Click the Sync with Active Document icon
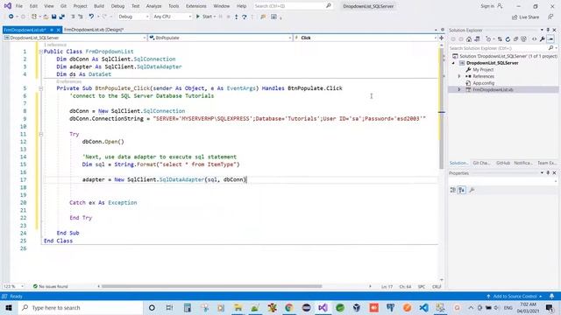This screenshot has height=315, width=561. [x=500, y=38]
